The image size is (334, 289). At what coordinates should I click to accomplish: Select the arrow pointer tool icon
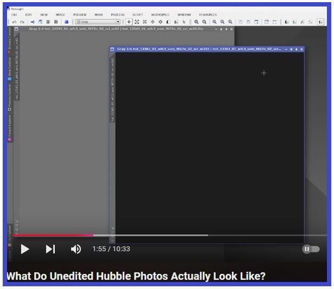pyautogui.click(x=184, y=22)
